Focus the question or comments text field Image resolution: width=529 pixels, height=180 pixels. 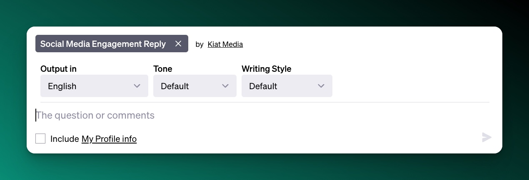[250, 115]
